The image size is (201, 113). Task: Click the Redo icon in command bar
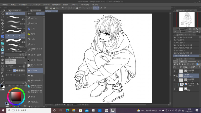pyautogui.click(x=66, y=8)
